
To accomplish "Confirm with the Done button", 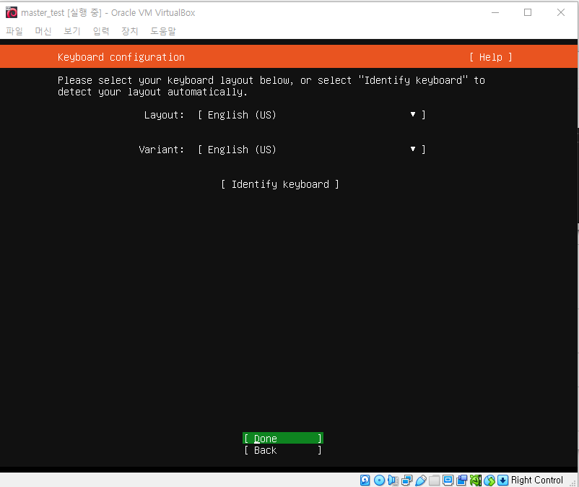I will (283, 438).
